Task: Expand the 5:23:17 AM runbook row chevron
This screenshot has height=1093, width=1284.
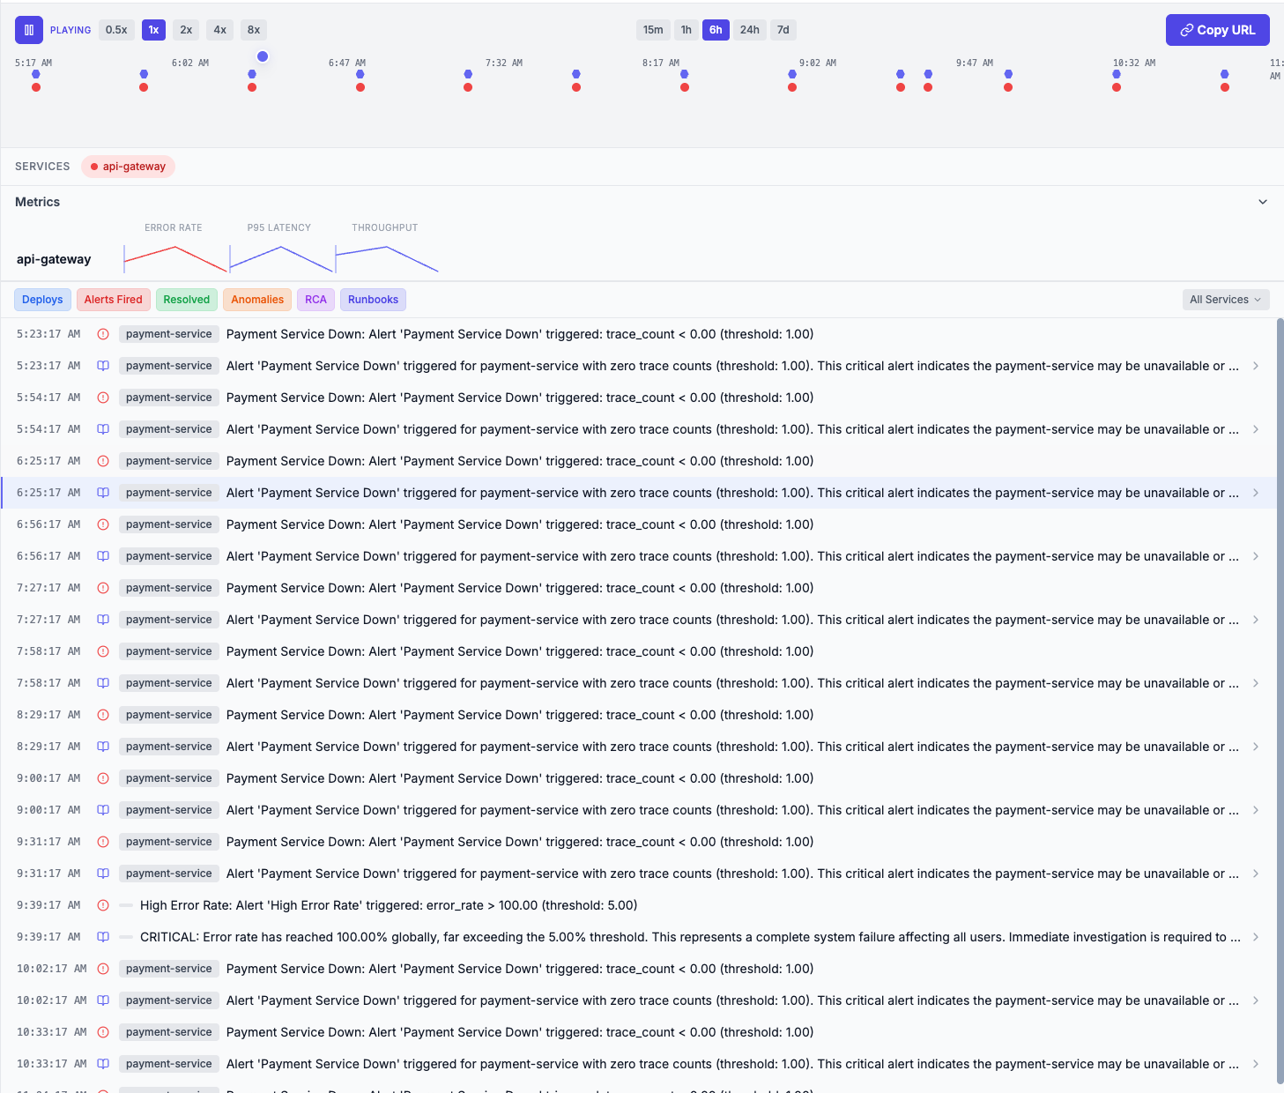Action: click(x=1255, y=366)
